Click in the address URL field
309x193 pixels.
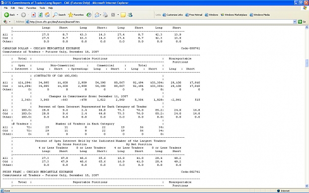[161, 22]
